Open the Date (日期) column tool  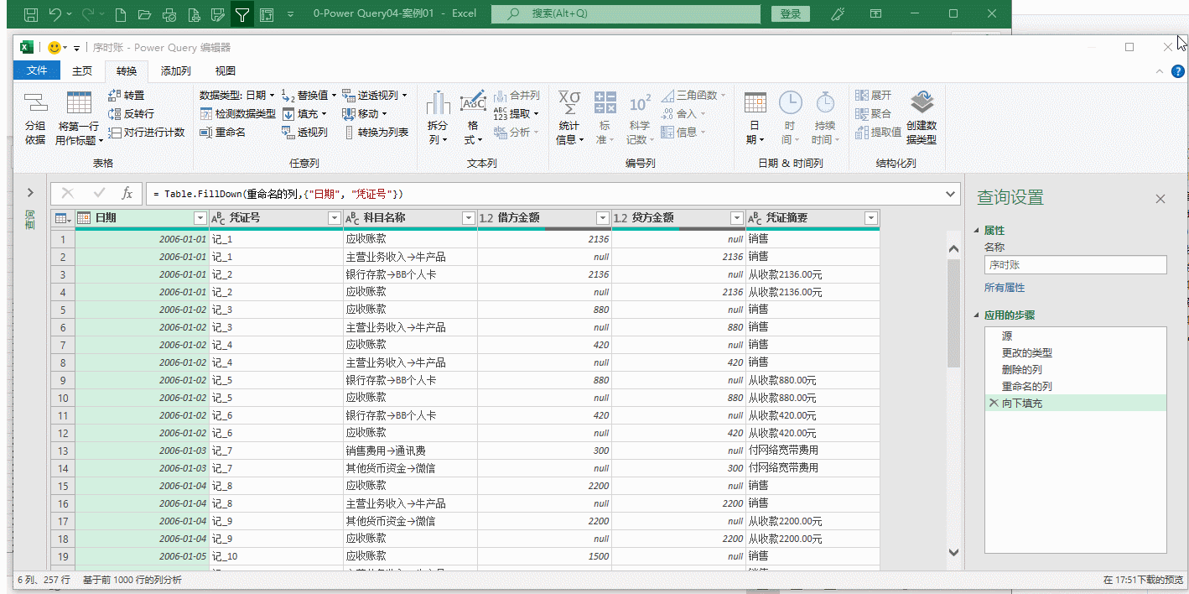(755, 118)
